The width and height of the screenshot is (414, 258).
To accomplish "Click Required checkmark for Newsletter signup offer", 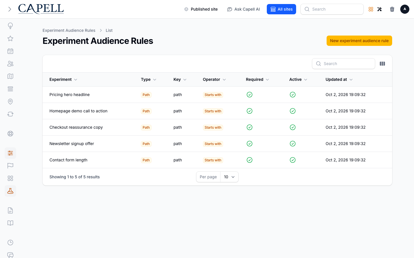I will pos(250,144).
